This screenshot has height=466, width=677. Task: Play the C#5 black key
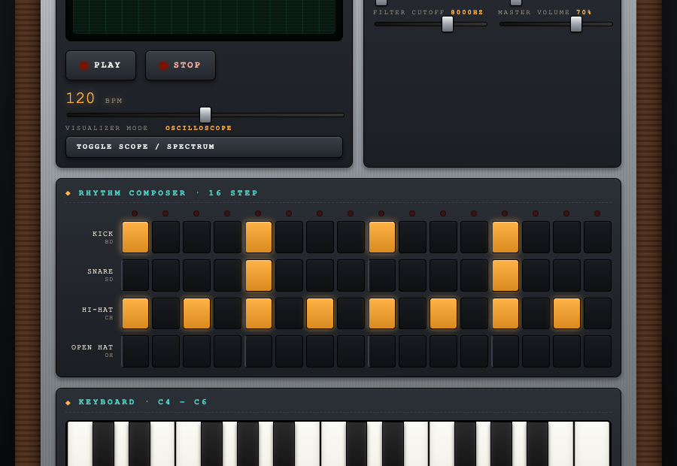[x=357, y=442]
